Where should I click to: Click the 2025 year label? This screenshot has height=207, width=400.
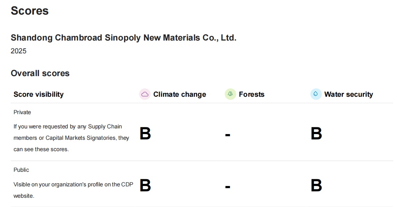(x=19, y=51)
